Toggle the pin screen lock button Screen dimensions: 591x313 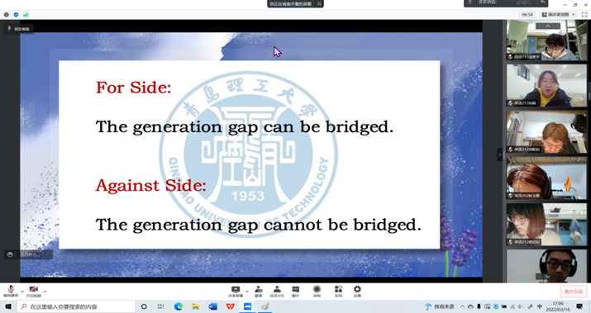18,29
